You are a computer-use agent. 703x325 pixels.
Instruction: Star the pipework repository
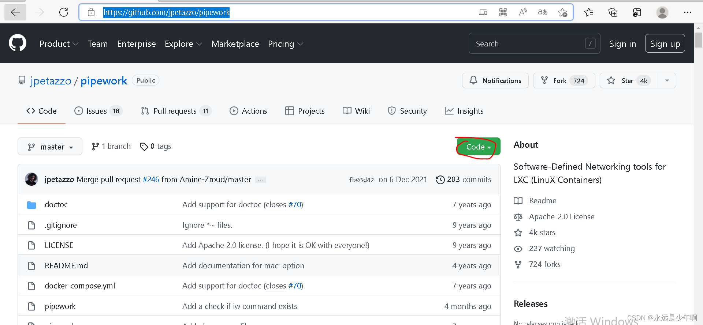pos(629,80)
